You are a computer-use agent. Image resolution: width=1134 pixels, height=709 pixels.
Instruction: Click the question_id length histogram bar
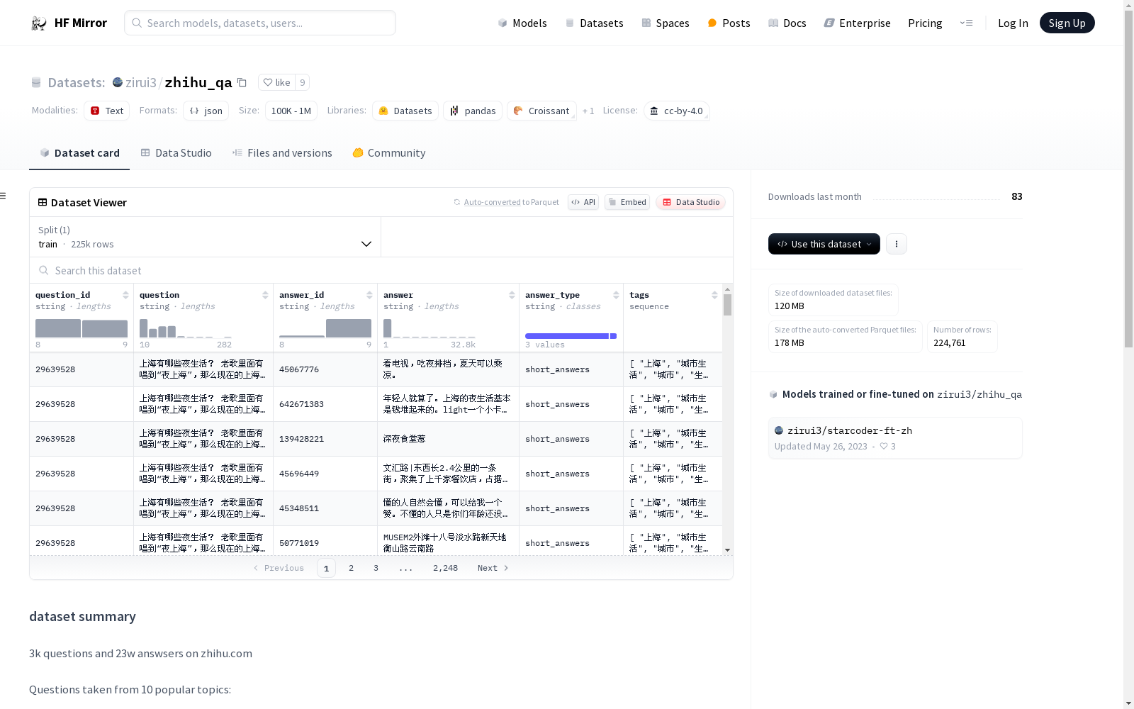pyautogui.click(x=82, y=328)
